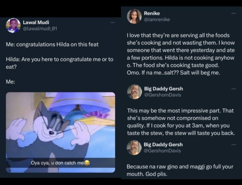This screenshot has height=185, width=242.
Task: Click the @lawalmudi_01 handle
Action: [40, 29]
